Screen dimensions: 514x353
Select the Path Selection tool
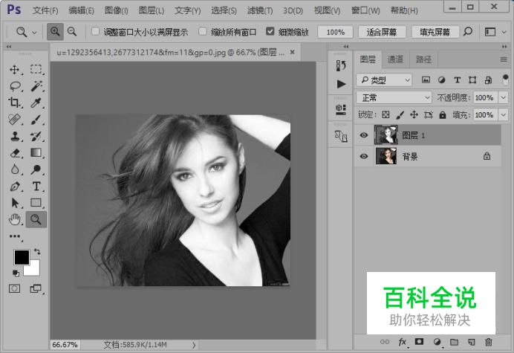(x=14, y=203)
